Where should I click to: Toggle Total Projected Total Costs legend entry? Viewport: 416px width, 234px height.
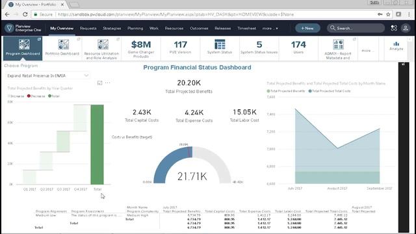[x=330, y=91]
